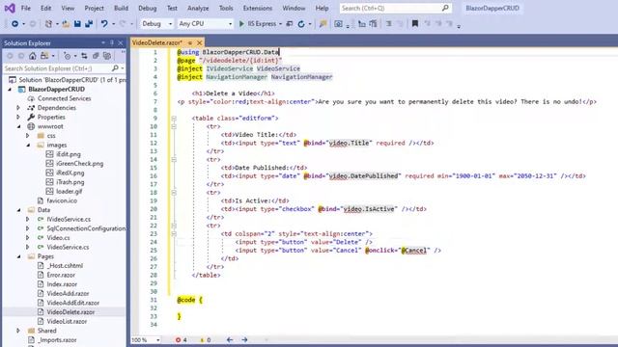Click Switch Views icon in Solution Explorer
This screenshot has width=618, height=347.
(44, 56)
